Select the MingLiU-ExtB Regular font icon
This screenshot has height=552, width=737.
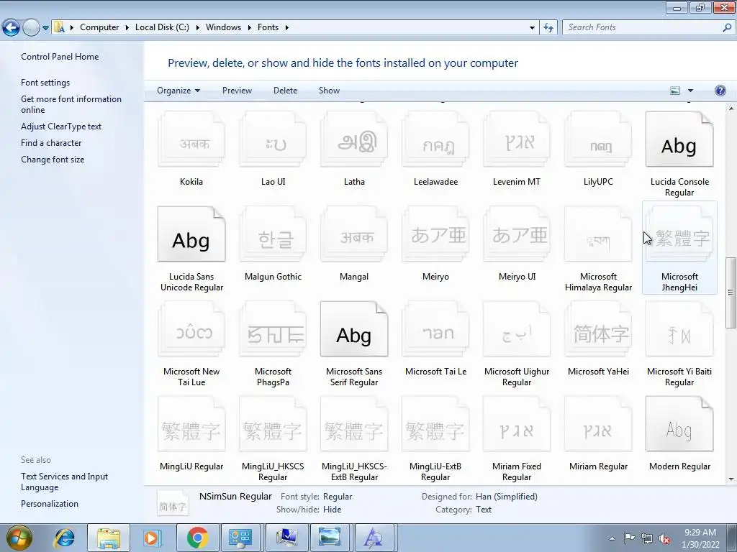(435, 424)
